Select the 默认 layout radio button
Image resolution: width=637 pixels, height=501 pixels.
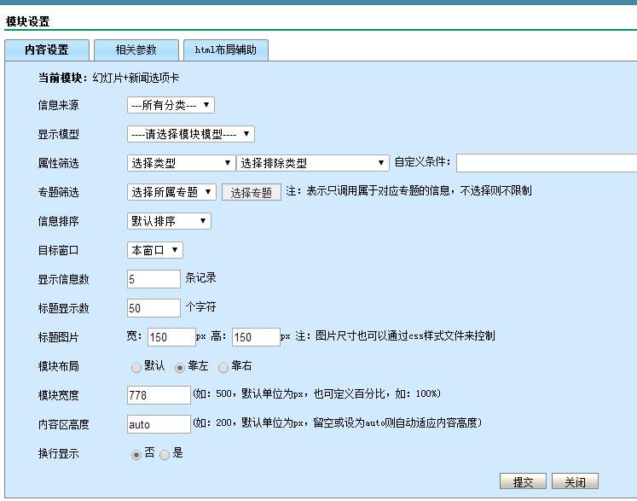136,368
